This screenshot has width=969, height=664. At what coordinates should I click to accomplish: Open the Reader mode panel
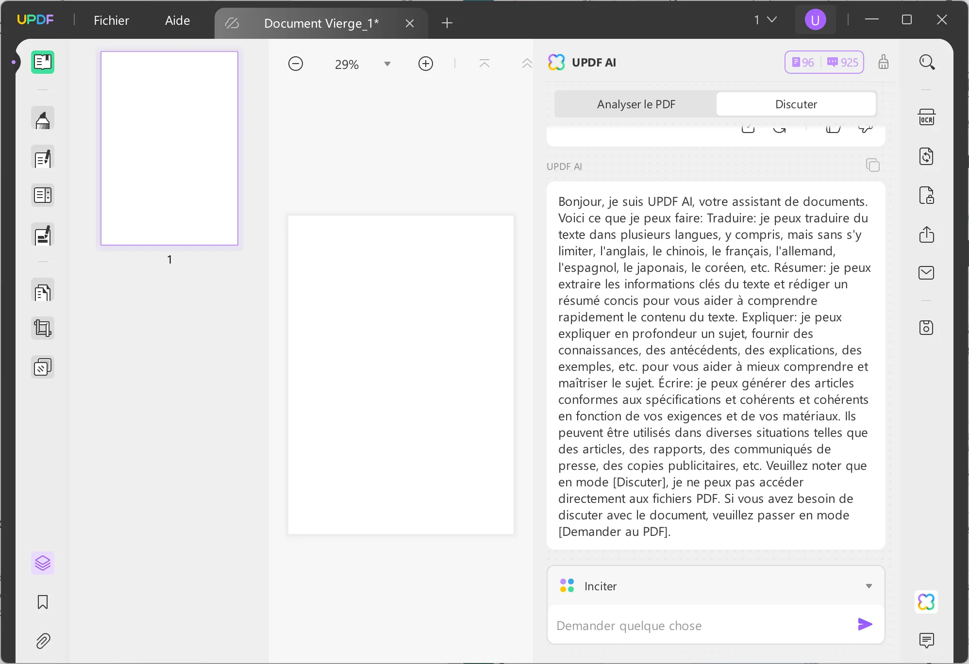pos(43,62)
